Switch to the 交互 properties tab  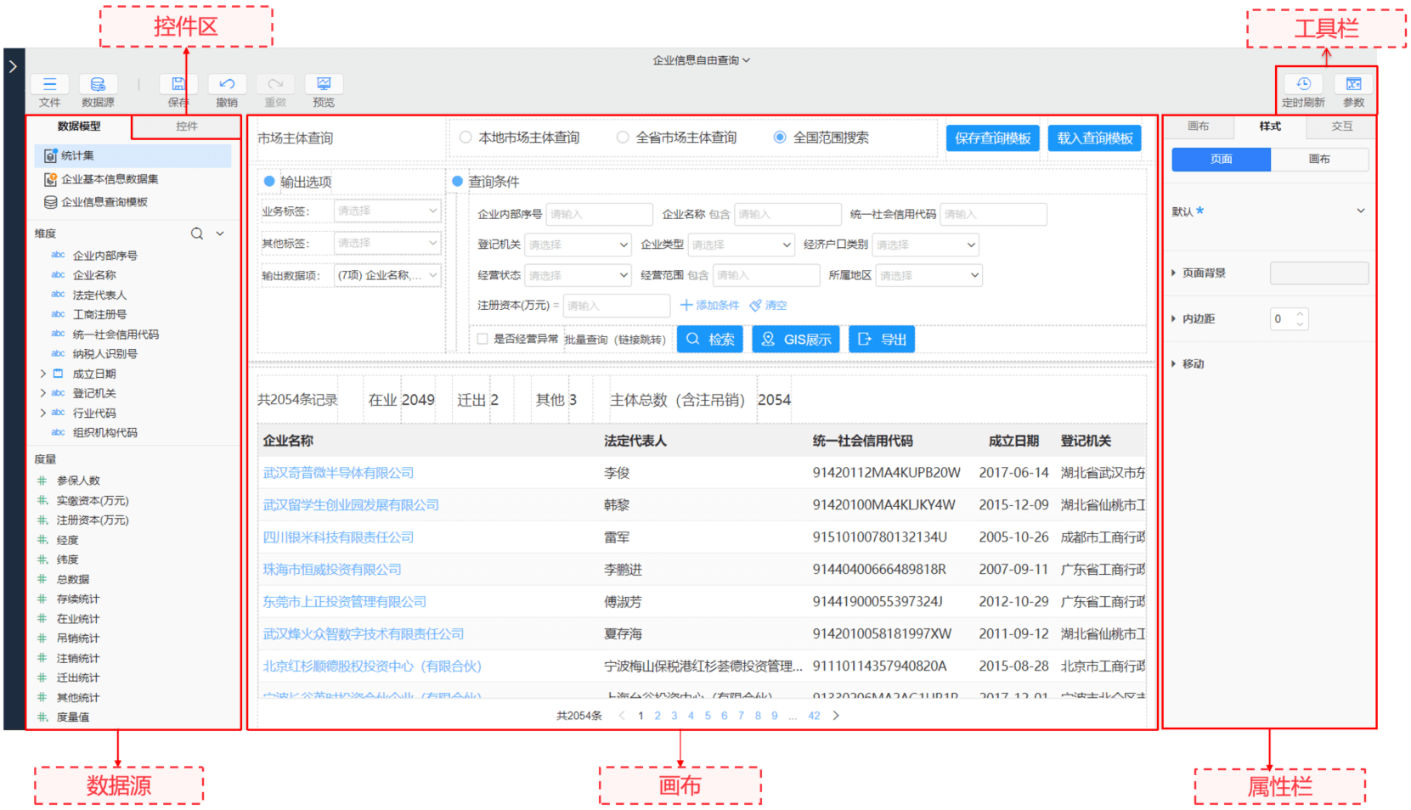pyautogui.click(x=1341, y=127)
